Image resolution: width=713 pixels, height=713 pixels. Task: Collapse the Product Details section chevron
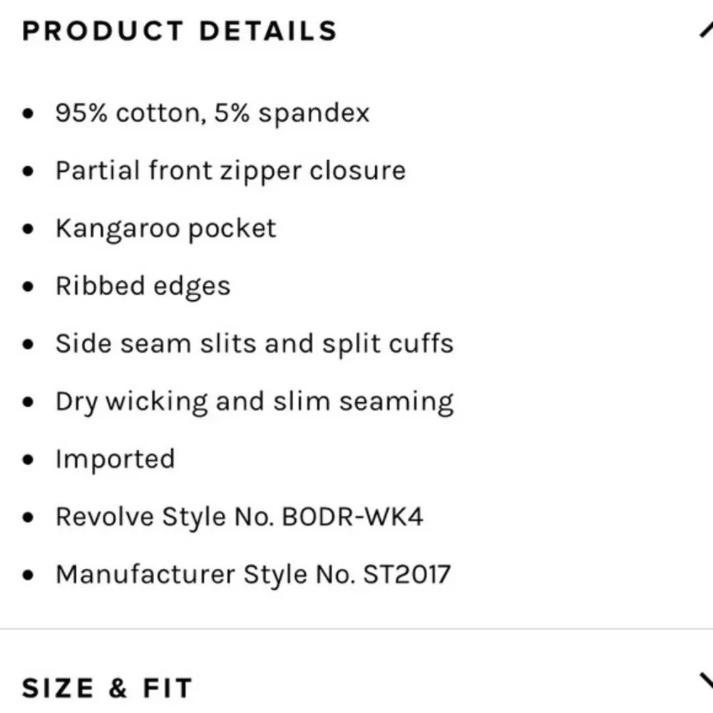tap(705, 31)
